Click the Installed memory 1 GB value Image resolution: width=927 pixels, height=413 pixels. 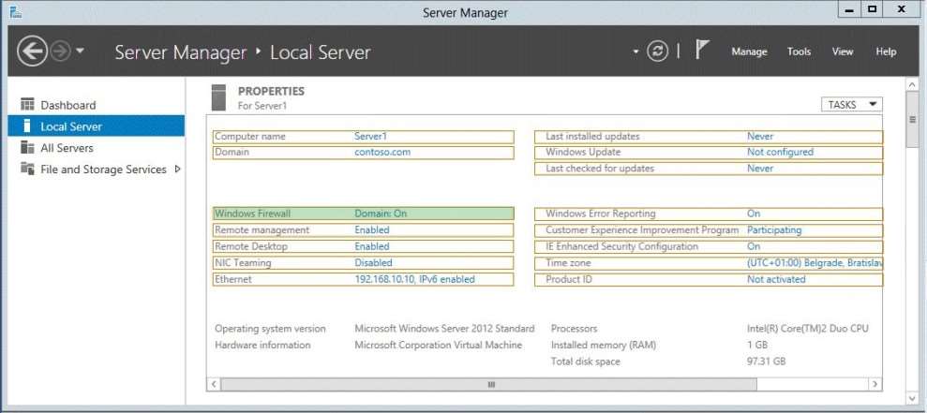[757, 345]
